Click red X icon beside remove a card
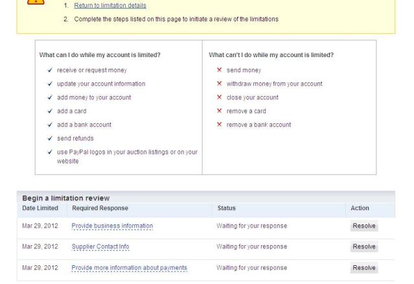This screenshot has width=414, height=284. [x=219, y=111]
